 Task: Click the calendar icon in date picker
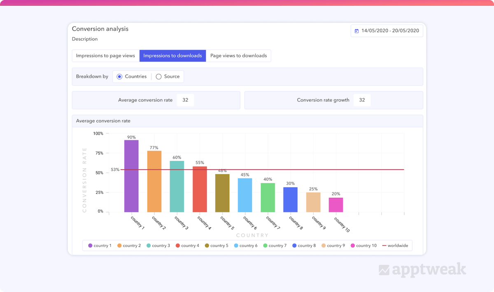[x=357, y=31]
